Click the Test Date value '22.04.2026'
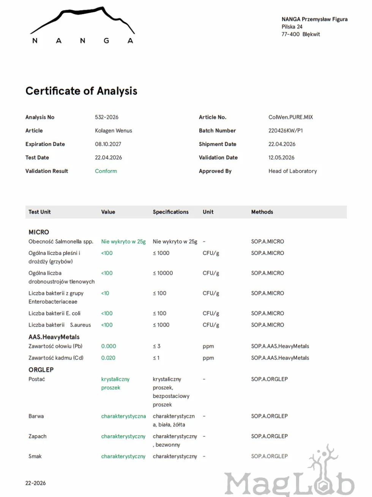This screenshot has height=497, width=372. [x=109, y=157]
